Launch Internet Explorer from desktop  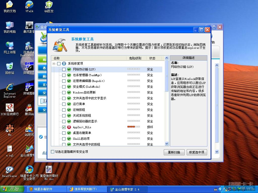pyautogui.click(x=10, y=90)
